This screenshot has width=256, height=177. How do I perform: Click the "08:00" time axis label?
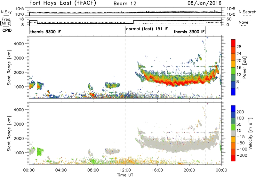93,170
